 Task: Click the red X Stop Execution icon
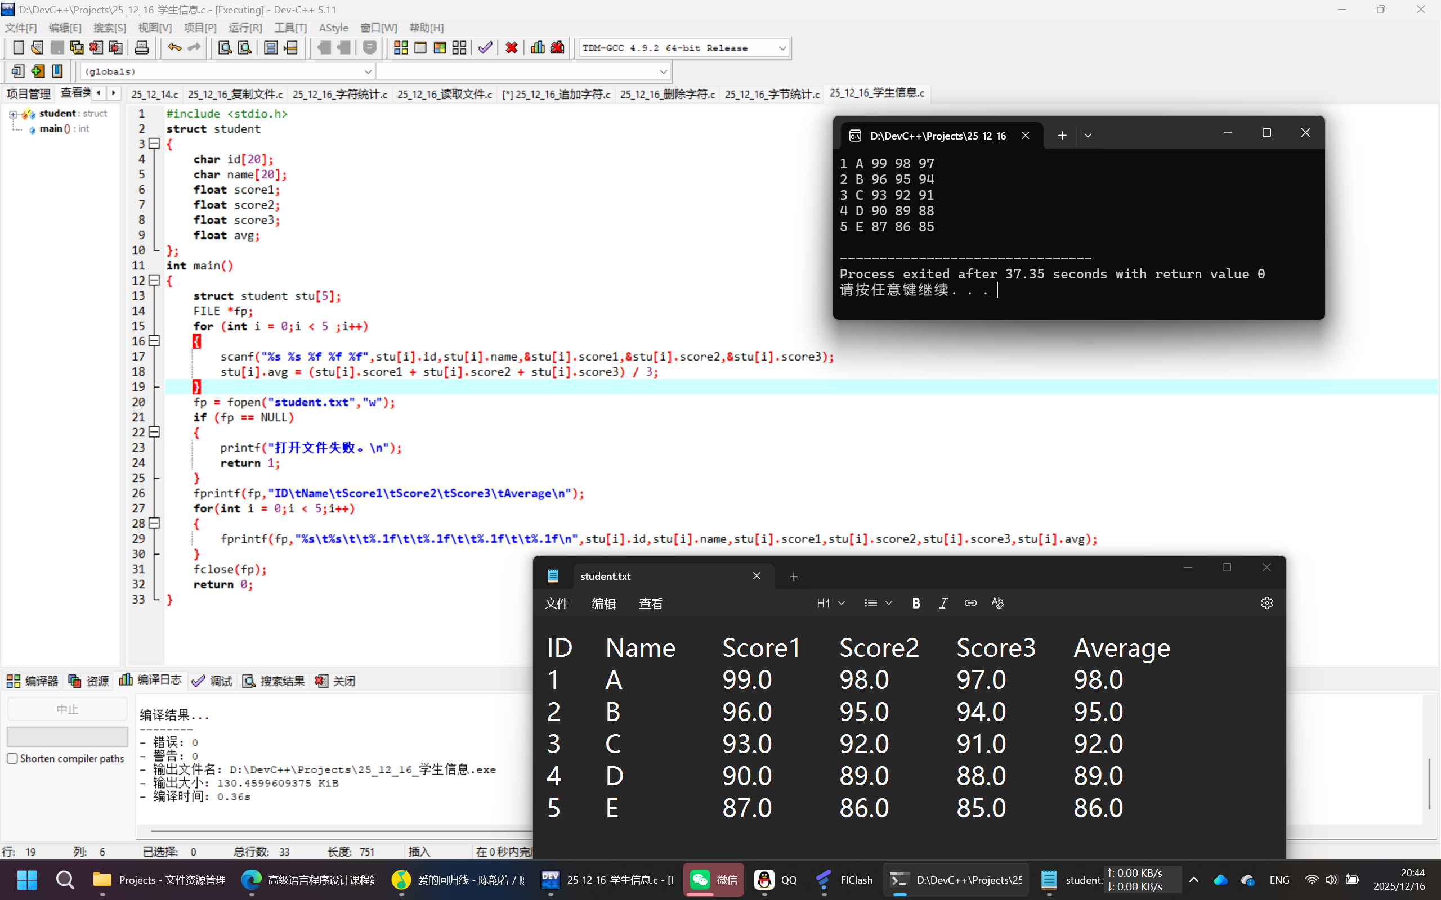(x=511, y=48)
